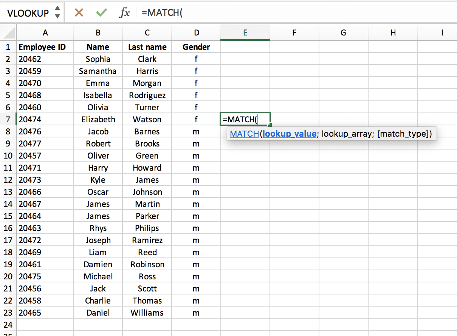
Task: Click the cell containing Sophia
Action: click(98, 59)
